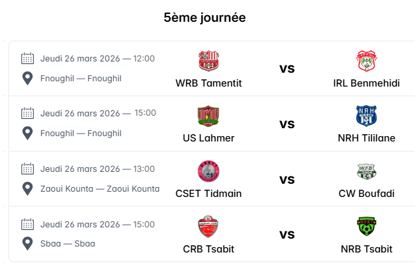415x269 pixels.
Task: Click the IRL Benmehidi club logo
Action: point(366,61)
